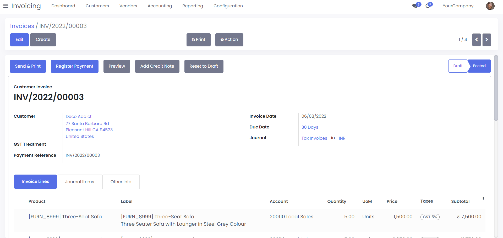Click the Edit button
503x238 pixels.
(19, 40)
